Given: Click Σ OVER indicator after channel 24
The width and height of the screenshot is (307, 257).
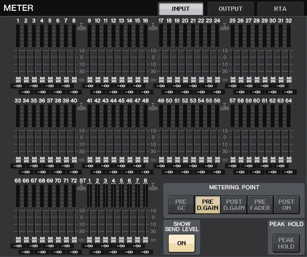Looking at the screenshot, I should (225, 27).
